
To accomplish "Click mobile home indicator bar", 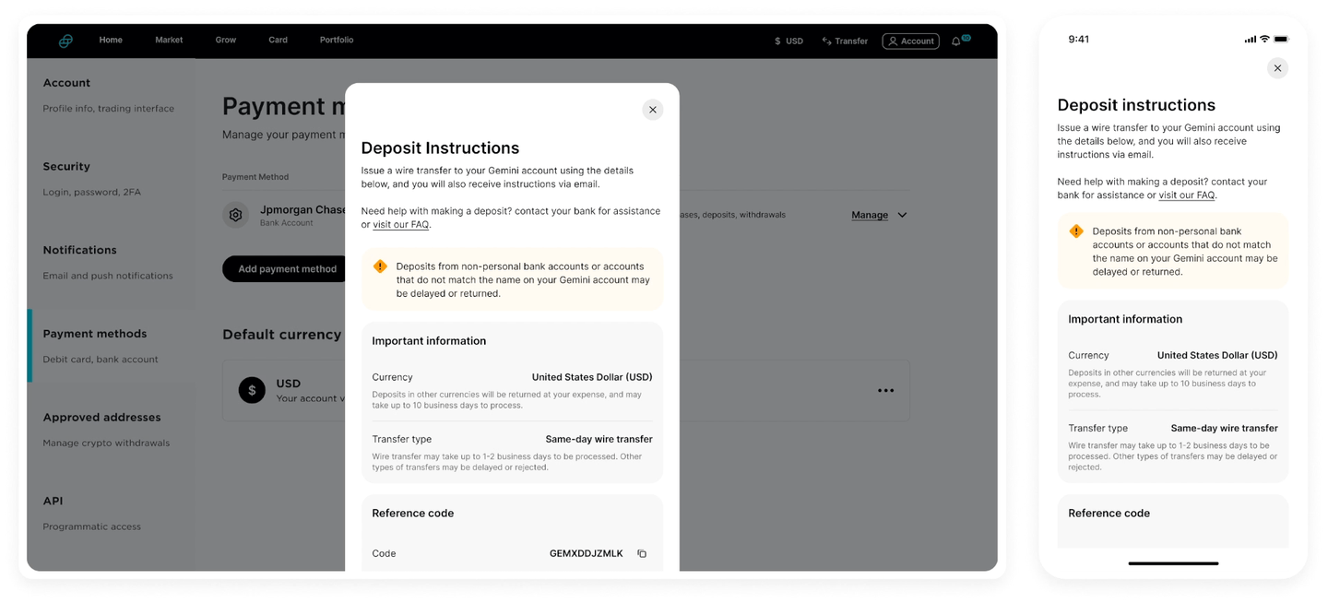I will (1173, 563).
